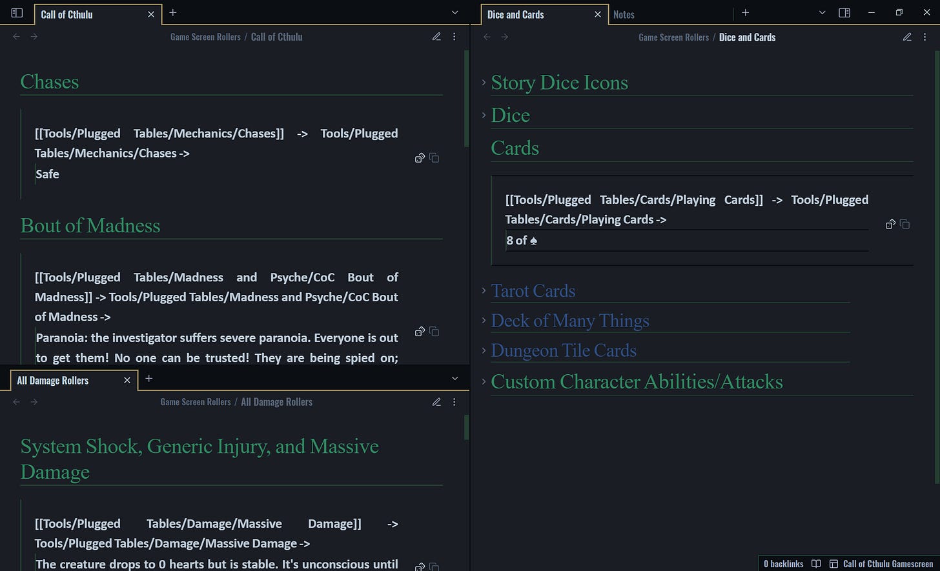Copy the Playing Cards result
This screenshot has width=940, height=571.
(x=905, y=224)
